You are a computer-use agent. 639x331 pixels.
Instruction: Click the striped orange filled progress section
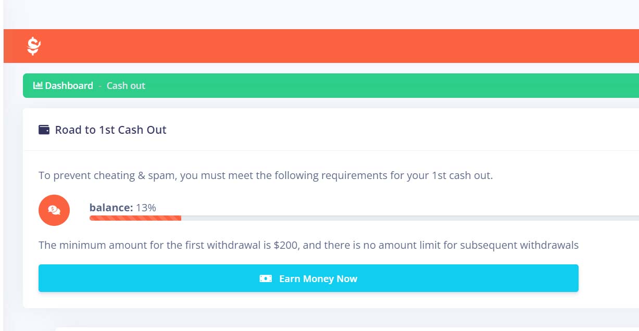(x=135, y=218)
